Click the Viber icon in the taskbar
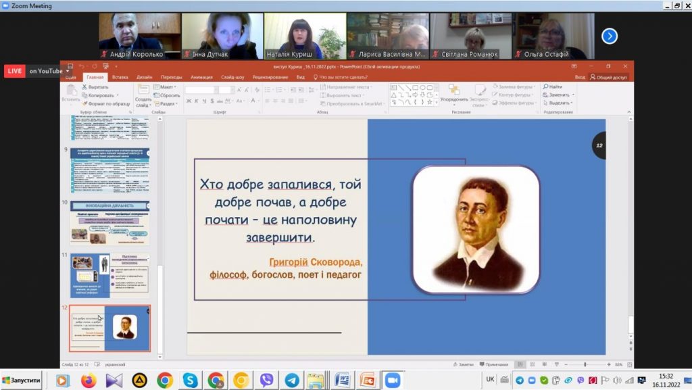692x390 pixels. (266, 381)
